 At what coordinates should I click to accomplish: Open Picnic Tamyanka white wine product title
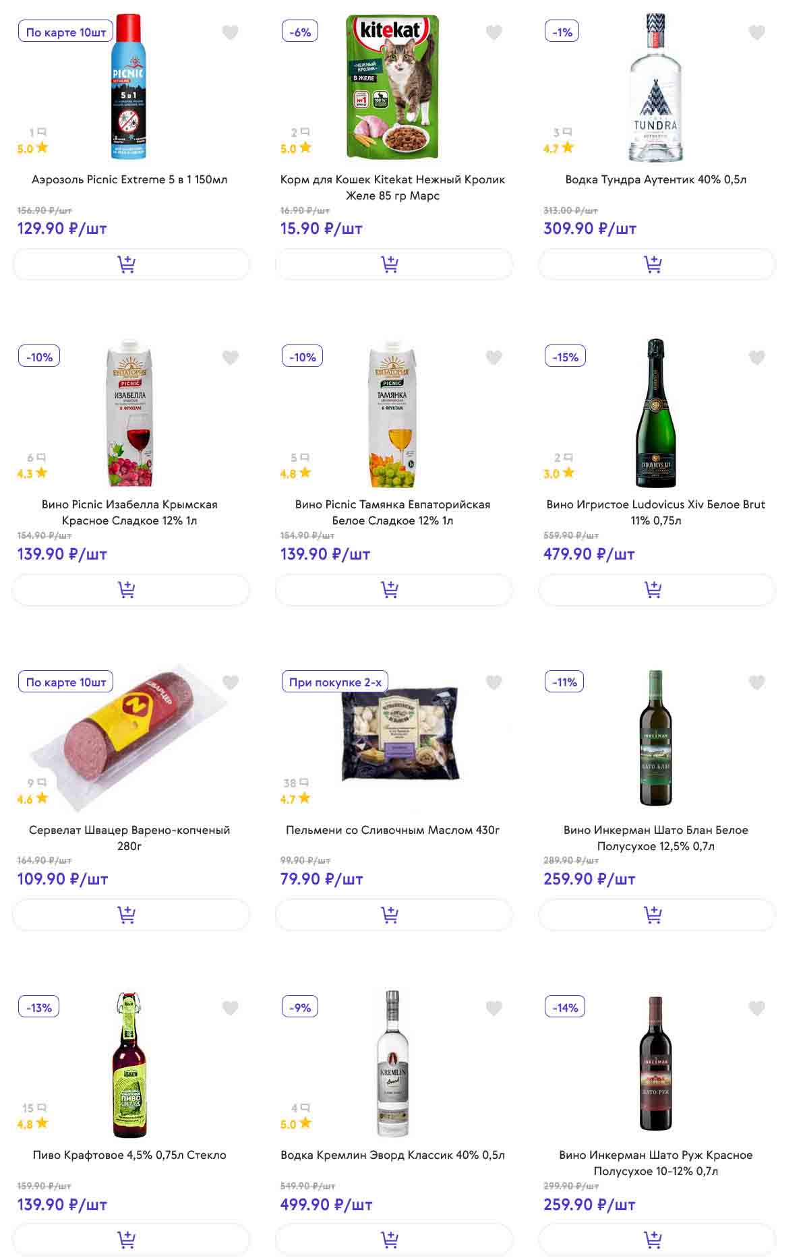392,512
